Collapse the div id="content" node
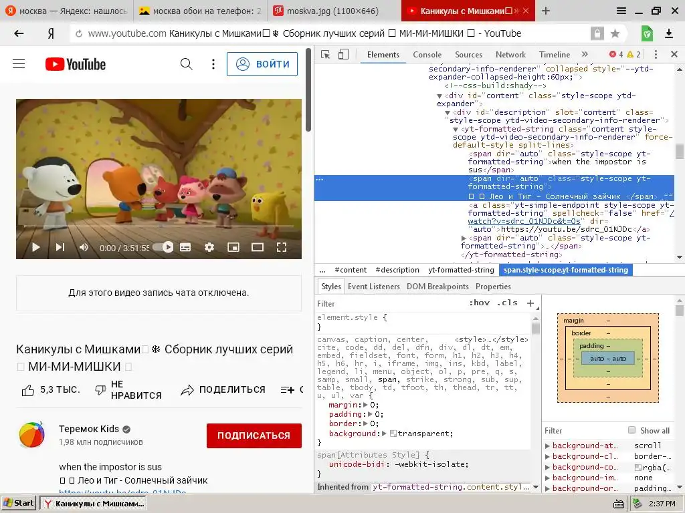 click(439, 96)
